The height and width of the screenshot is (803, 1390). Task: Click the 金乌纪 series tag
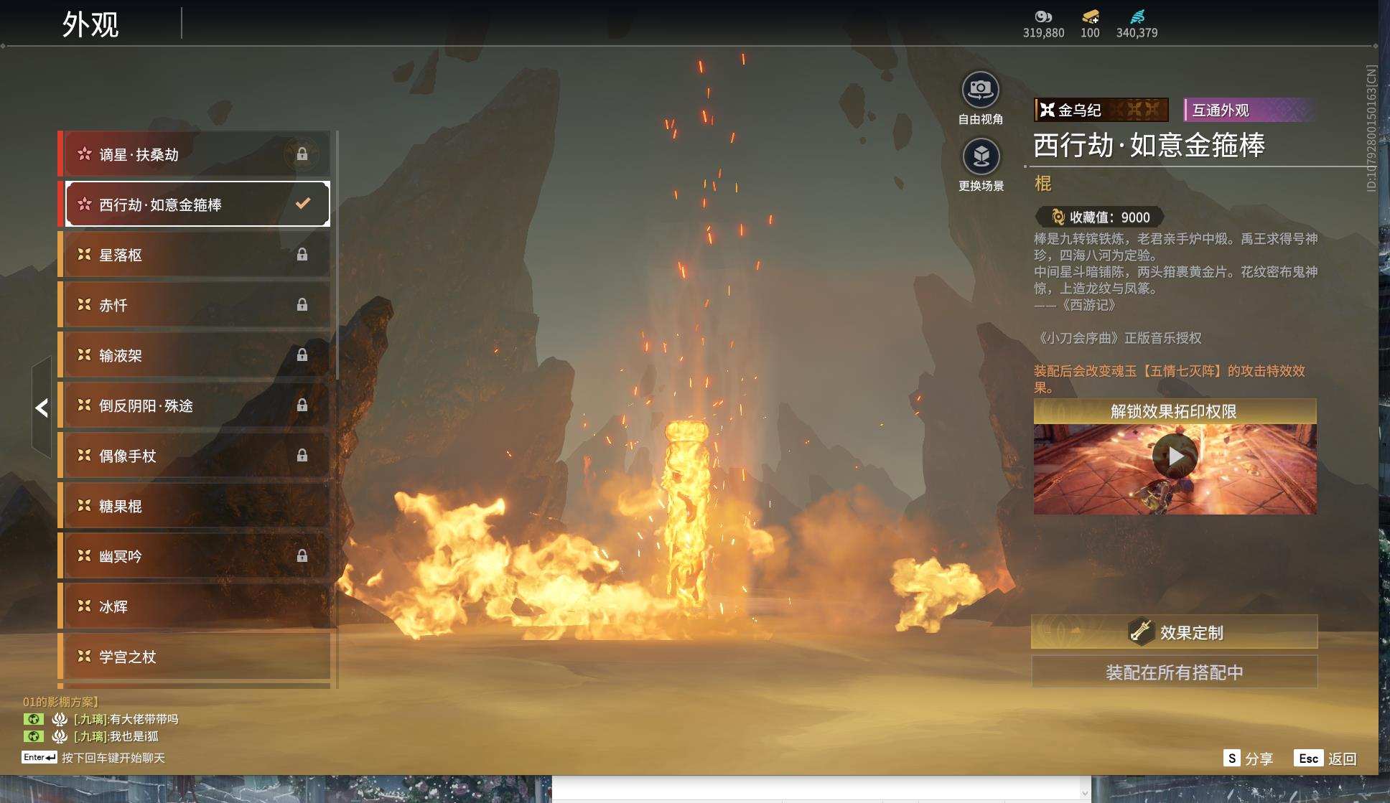pyautogui.click(x=1101, y=110)
